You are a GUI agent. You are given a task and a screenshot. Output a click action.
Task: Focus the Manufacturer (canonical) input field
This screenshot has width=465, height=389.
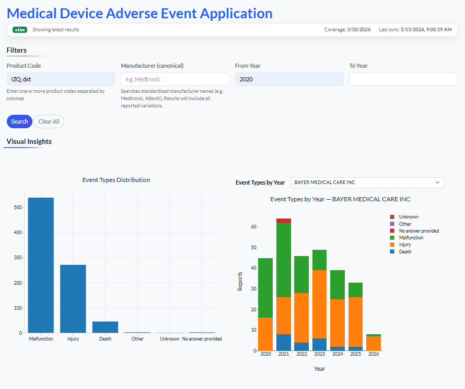click(175, 79)
